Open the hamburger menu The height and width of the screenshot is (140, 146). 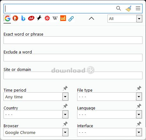(x=138, y=8)
